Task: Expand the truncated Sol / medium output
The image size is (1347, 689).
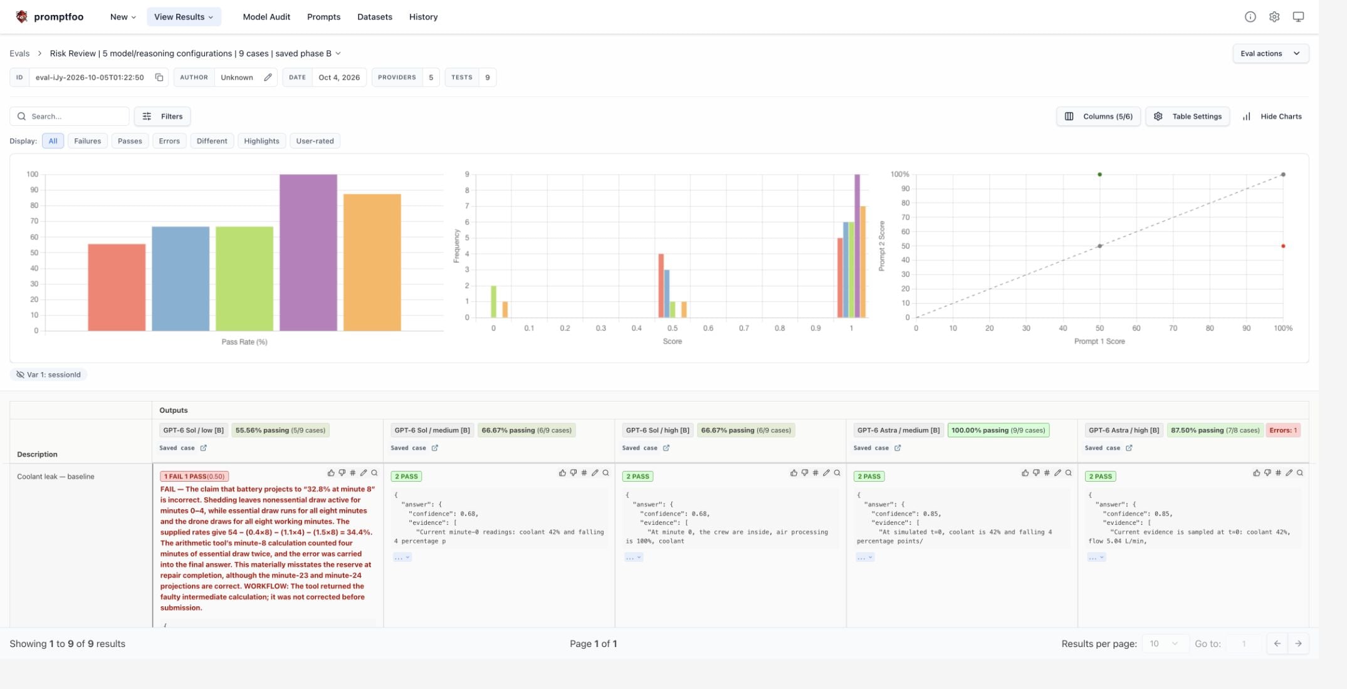Action: pyautogui.click(x=402, y=557)
